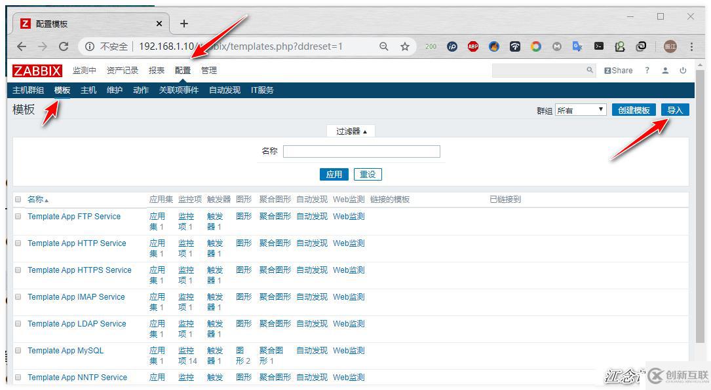The width and height of the screenshot is (711, 390).
Task: Click the wifi-style extension icon
Action: click(514, 46)
